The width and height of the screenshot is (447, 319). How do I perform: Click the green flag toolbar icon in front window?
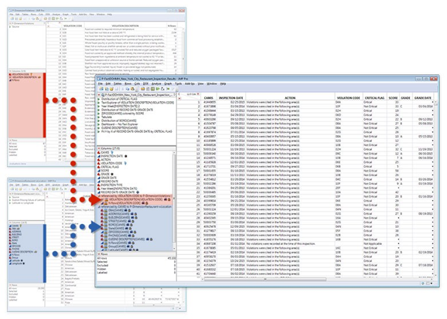[168, 89]
